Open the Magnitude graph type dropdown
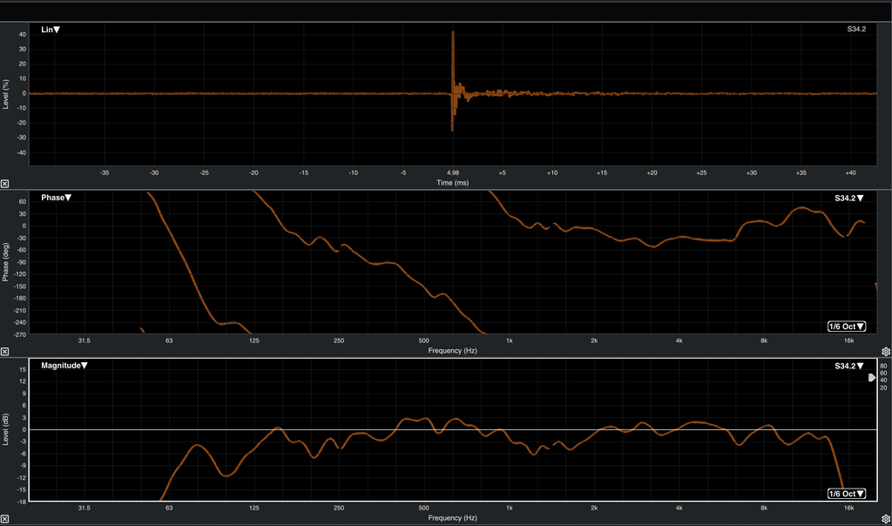 (x=64, y=366)
